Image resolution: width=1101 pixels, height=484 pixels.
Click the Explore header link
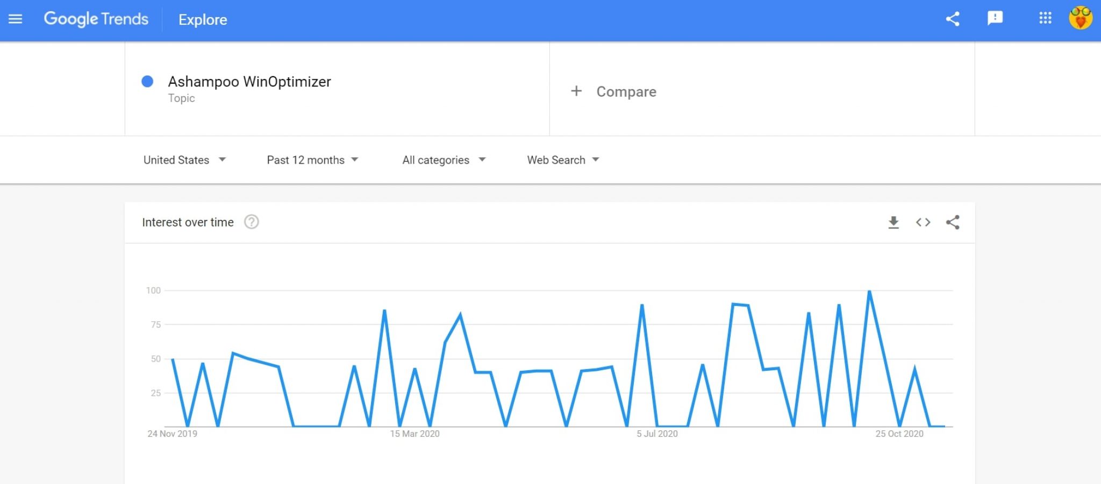coord(203,20)
